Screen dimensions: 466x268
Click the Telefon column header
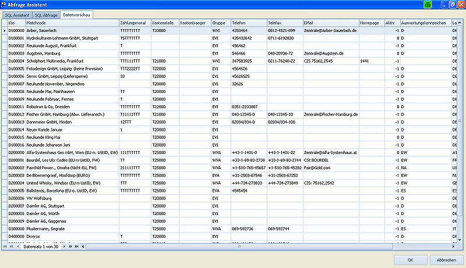pyautogui.click(x=249, y=23)
